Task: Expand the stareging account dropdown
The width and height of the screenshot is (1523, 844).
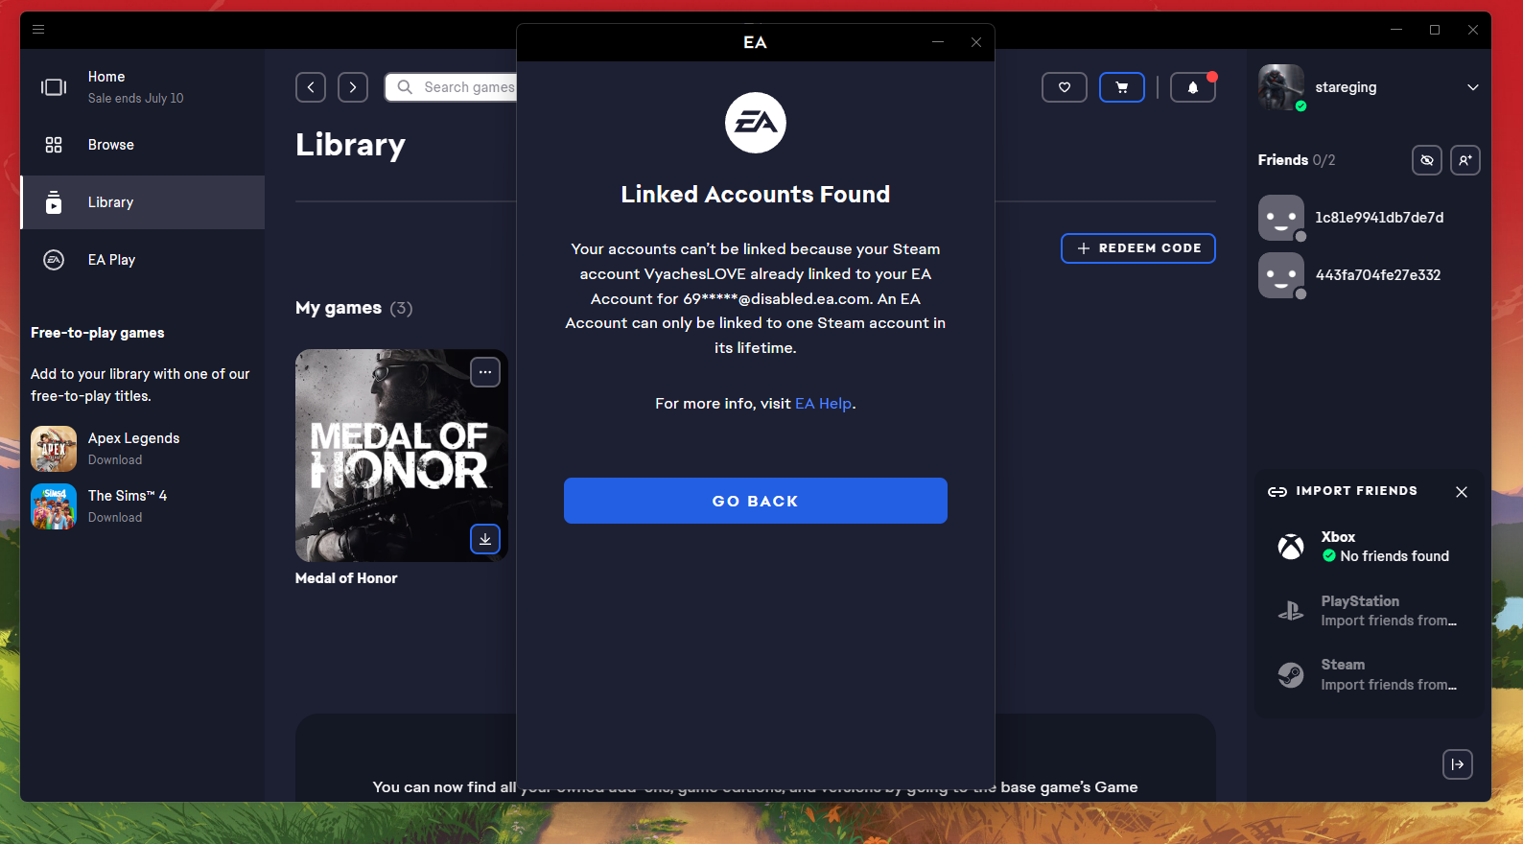Action: [1473, 87]
